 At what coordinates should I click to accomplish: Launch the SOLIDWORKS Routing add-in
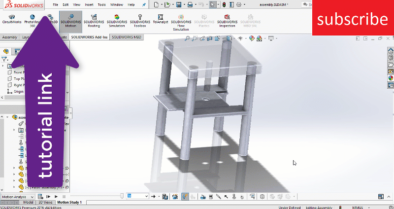click(x=94, y=21)
